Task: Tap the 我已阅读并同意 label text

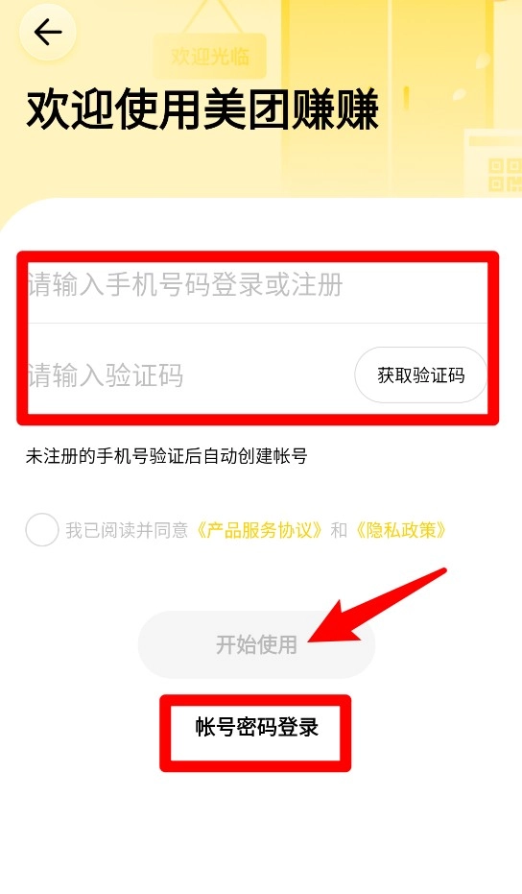Action: [x=127, y=530]
